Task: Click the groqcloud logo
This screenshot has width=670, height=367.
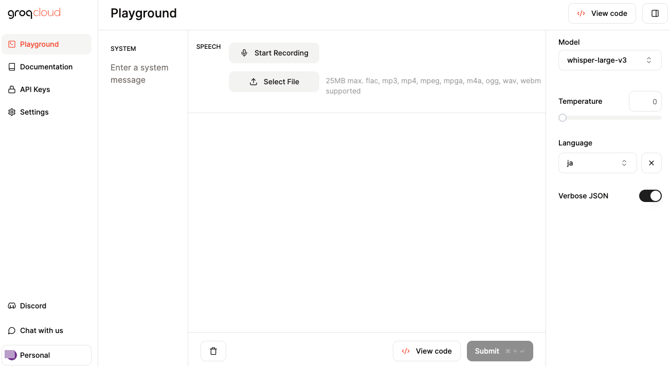Action: 34,13
